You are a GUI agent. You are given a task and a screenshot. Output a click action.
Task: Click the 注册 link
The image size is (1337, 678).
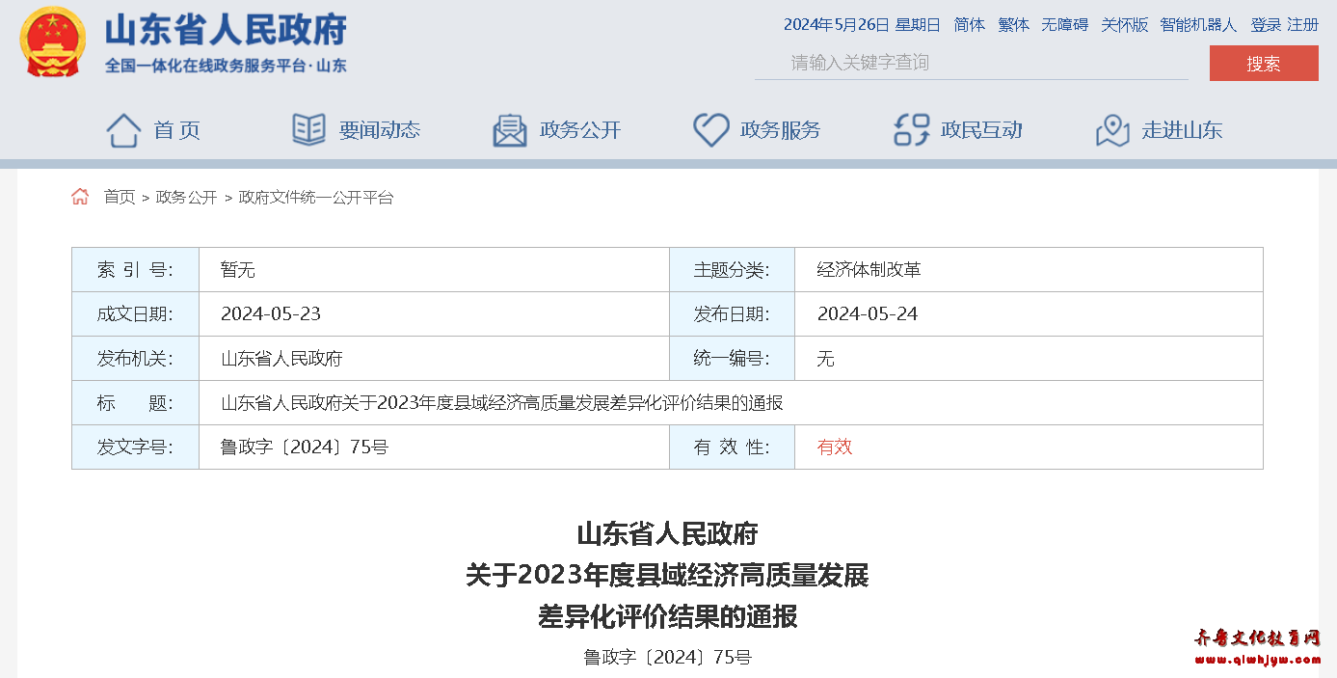[1303, 25]
